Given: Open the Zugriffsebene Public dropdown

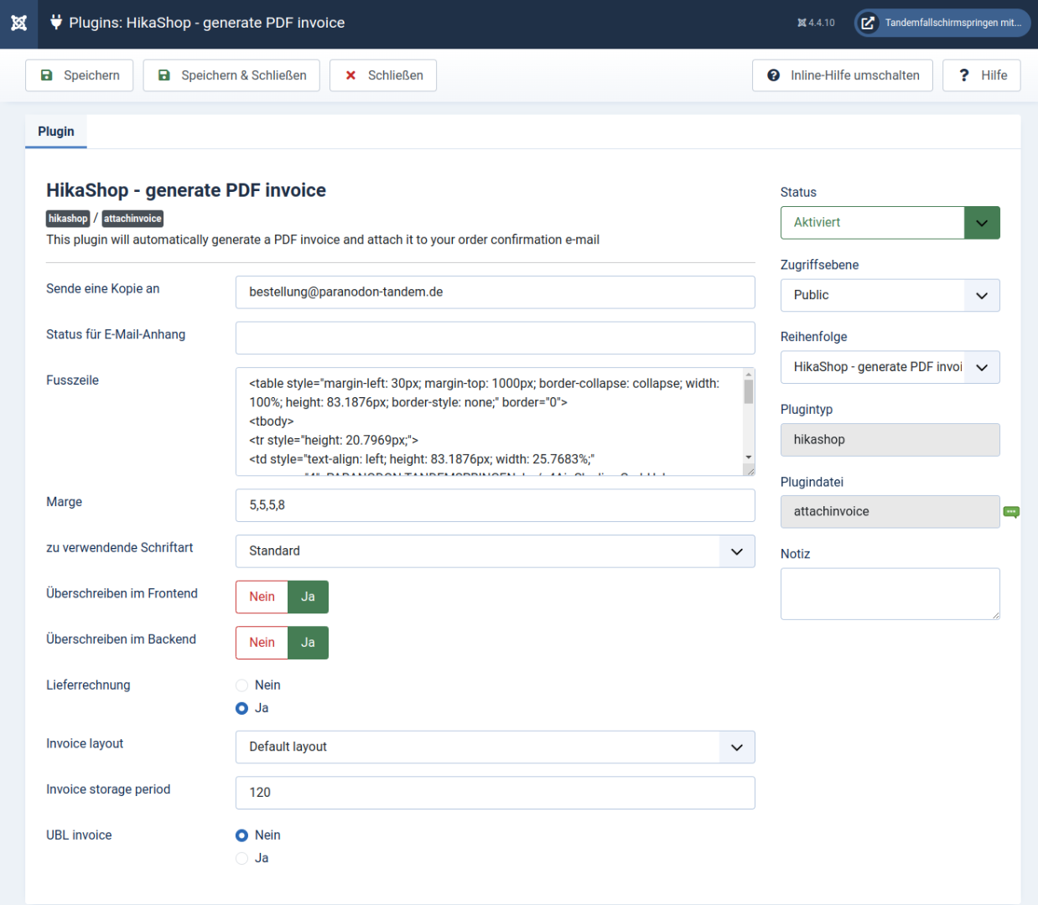Looking at the screenshot, I should tap(890, 295).
